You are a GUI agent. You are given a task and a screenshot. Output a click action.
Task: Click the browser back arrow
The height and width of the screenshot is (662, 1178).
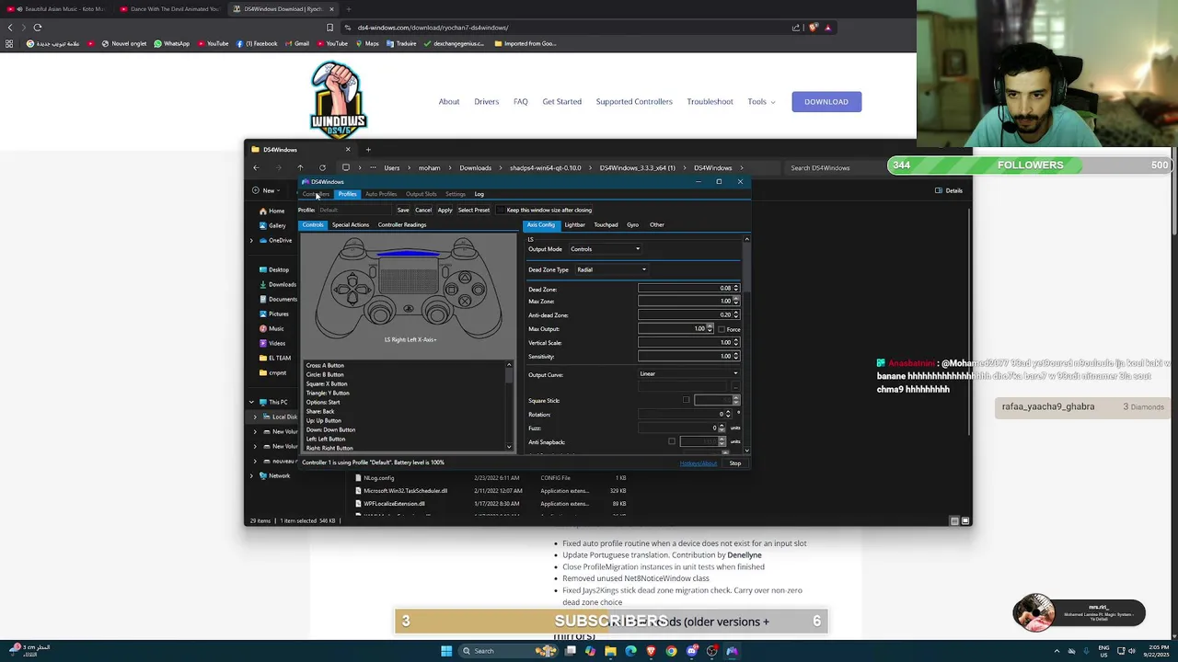point(10,28)
